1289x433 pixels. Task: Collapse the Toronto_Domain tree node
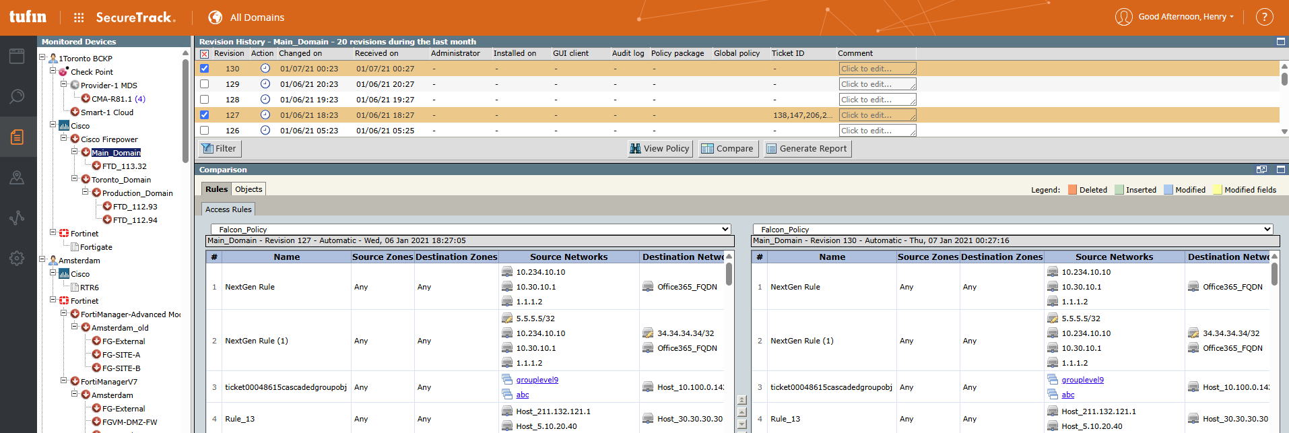pyautogui.click(x=75, y=179)
